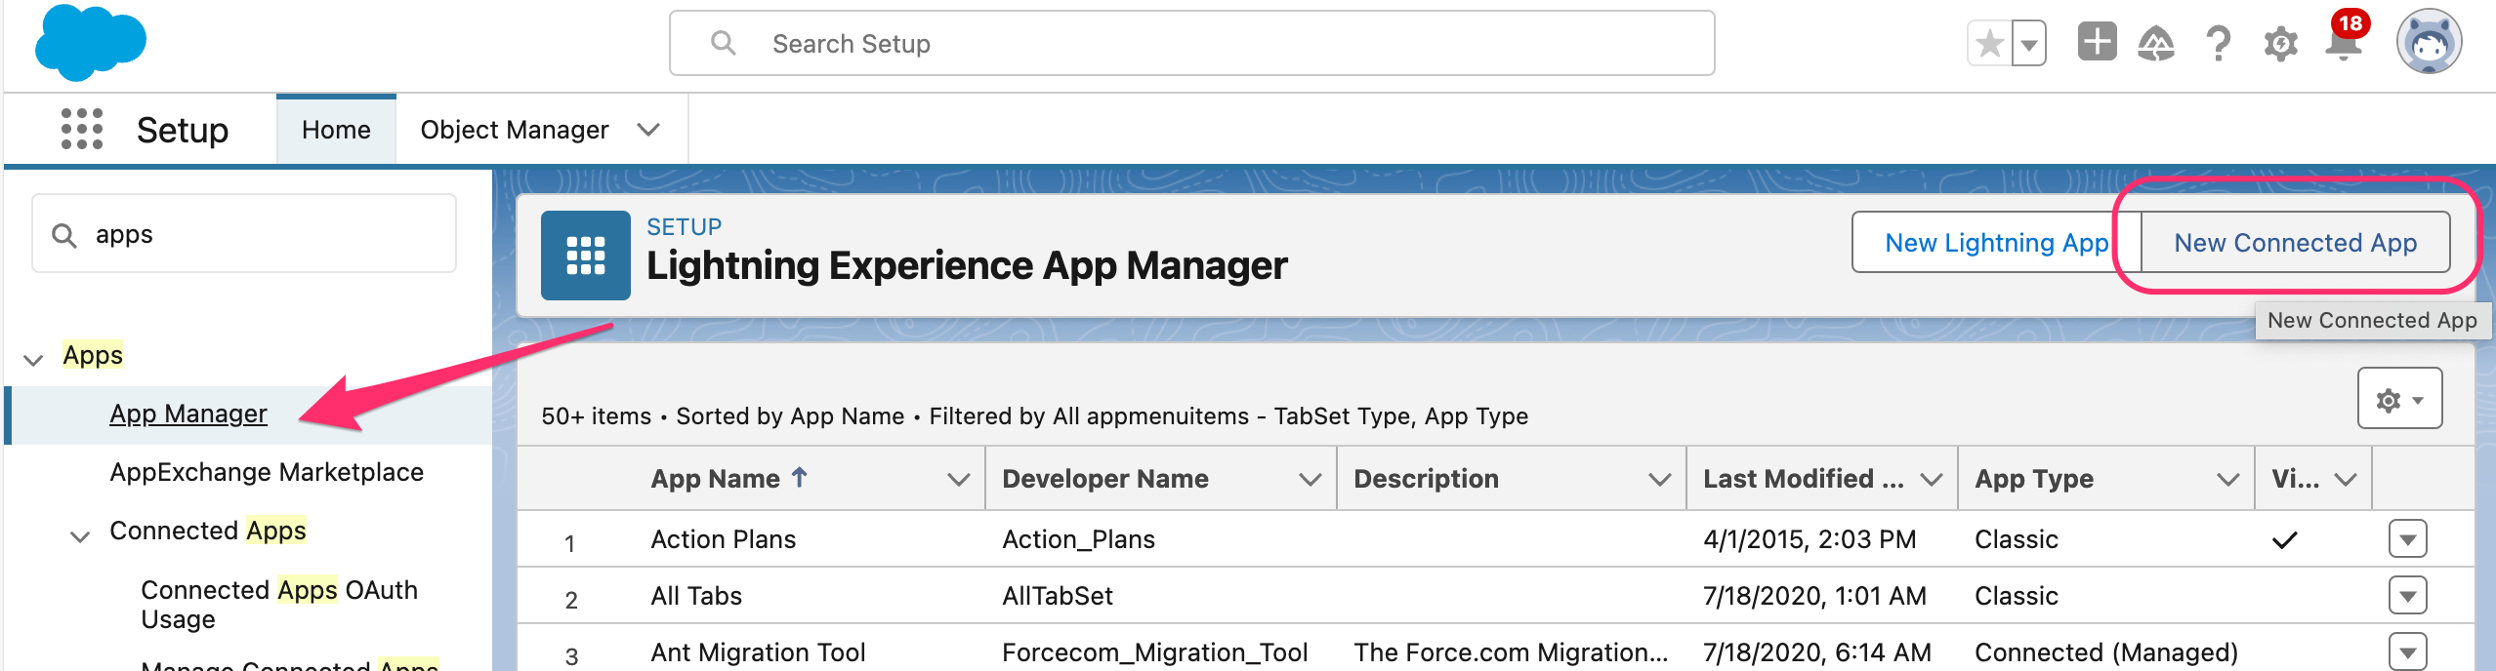This screenshot has width=2496, height=671.
Task: Switch to the Object Manager tab
Action: tap(515, 130)
